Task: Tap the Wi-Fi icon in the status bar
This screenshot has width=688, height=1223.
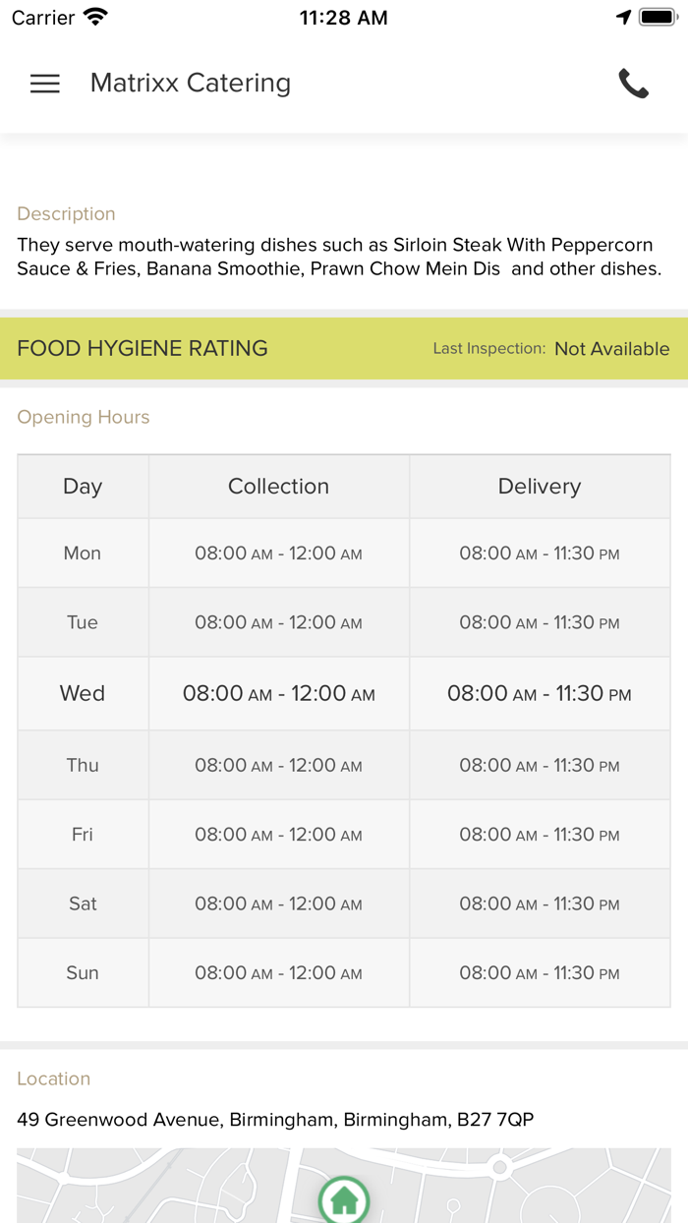Action: pos(94,15)
